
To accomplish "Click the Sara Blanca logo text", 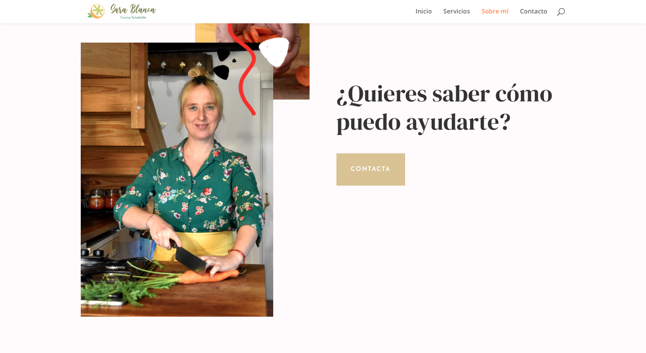I will click(x=133, y=9).
